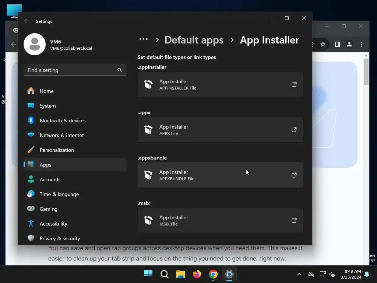Click the Gaming controller icon
This screenshot has height=283, width=377.
point(31,209)
